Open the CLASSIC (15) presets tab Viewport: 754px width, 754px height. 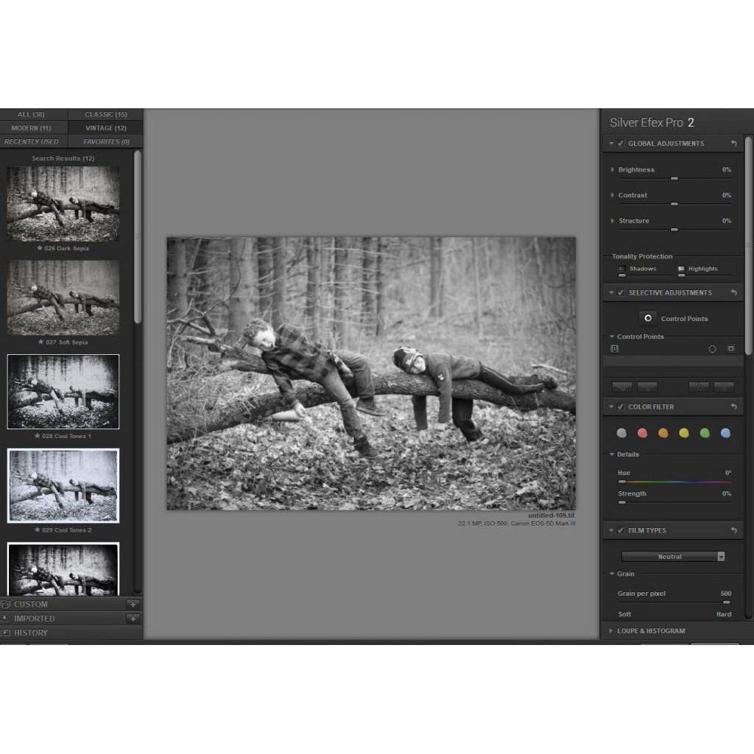pyautogui.click(x=106, y=114)
